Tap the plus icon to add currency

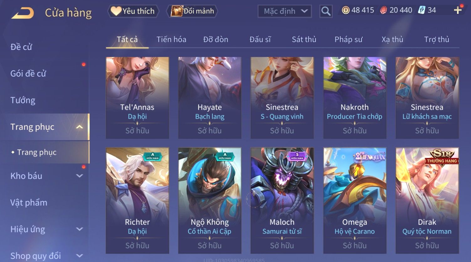(x=458, y=10)
